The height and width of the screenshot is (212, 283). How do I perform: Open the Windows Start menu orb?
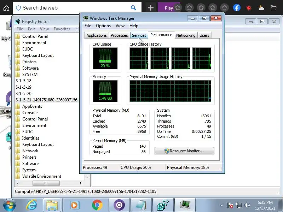[x=10, y=205]
